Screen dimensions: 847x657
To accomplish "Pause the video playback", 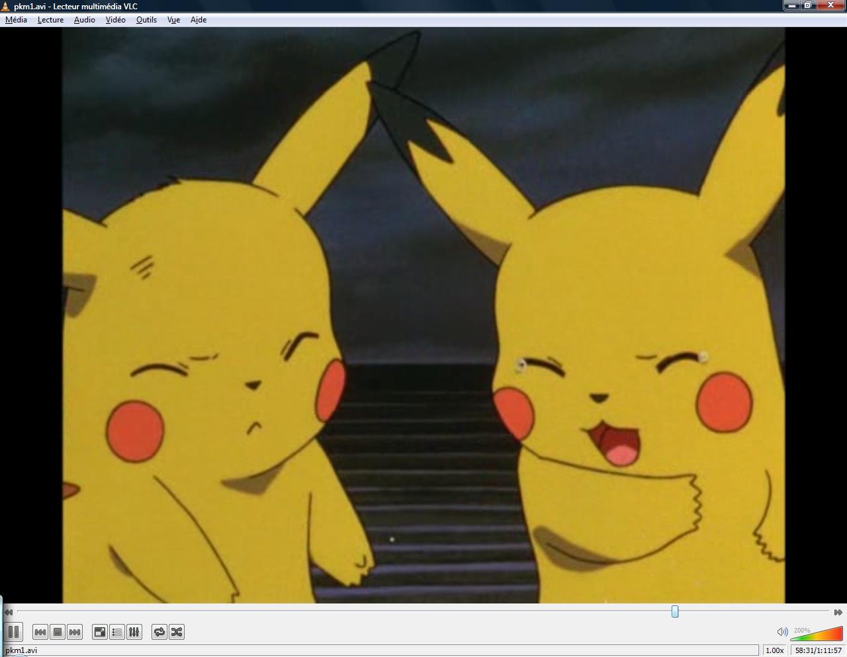I will click(13, 632).
